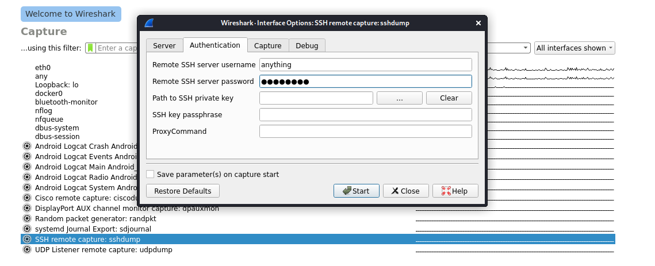Select the eth0 interface
This screenshot has width=655, height=266.
(43, 67)
